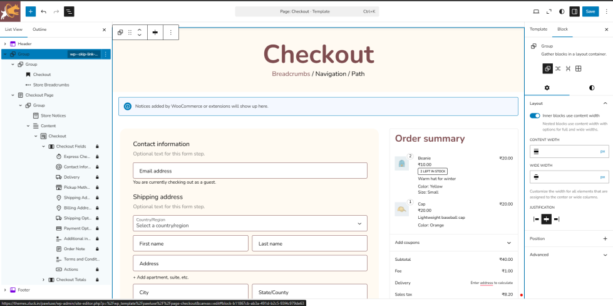Collapse the Layout panel section

(x=569, y=103)
